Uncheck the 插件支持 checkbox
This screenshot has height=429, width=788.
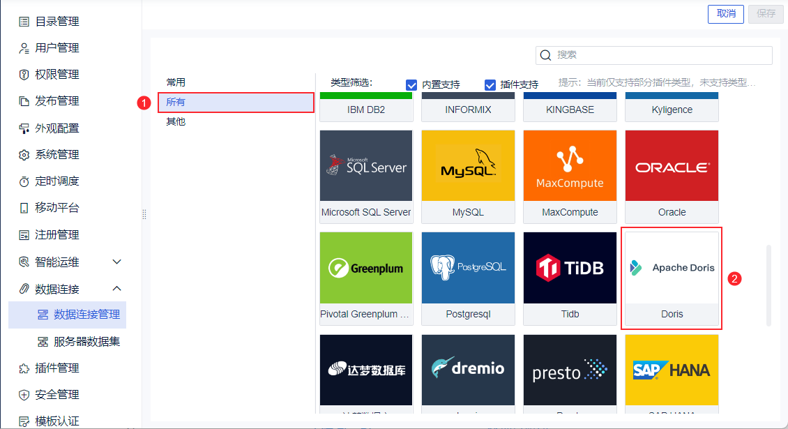pos(490,85)
